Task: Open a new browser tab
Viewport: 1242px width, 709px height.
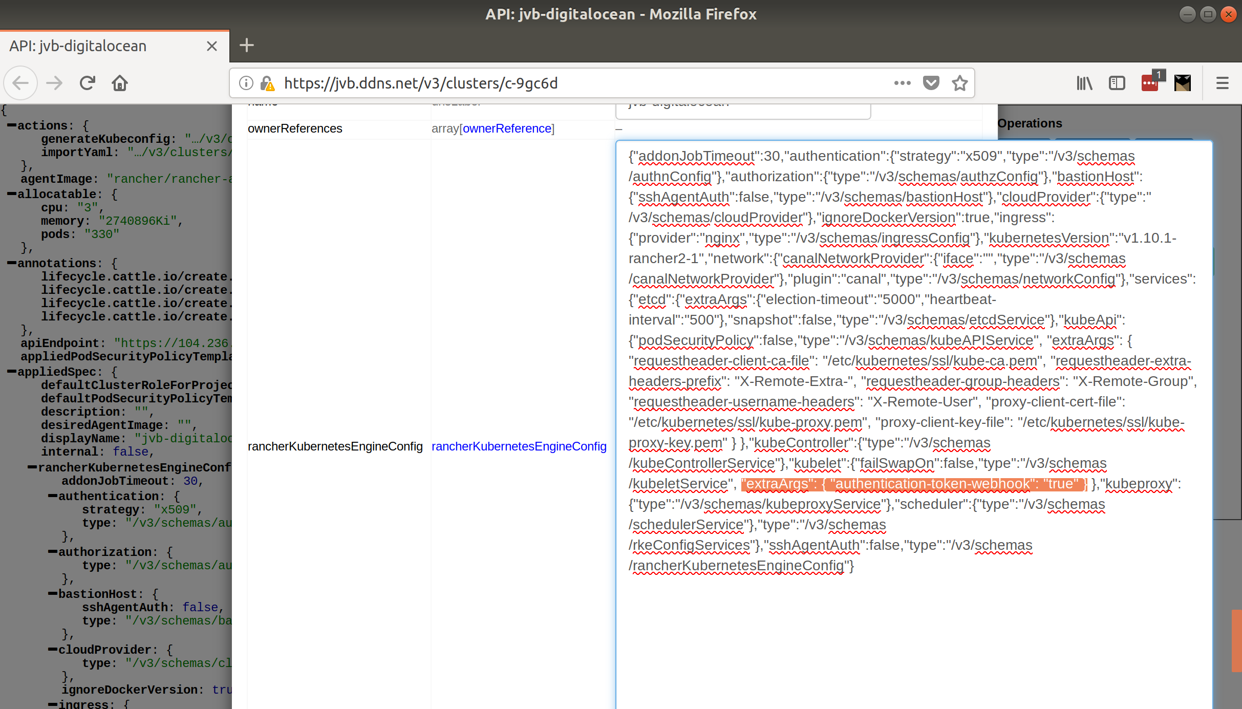Action: 246,46
